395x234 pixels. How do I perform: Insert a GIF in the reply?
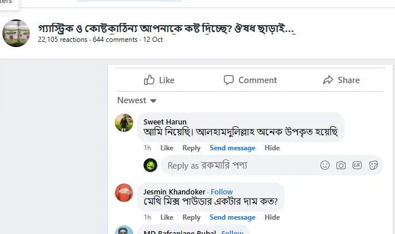(x=357, y=165)
